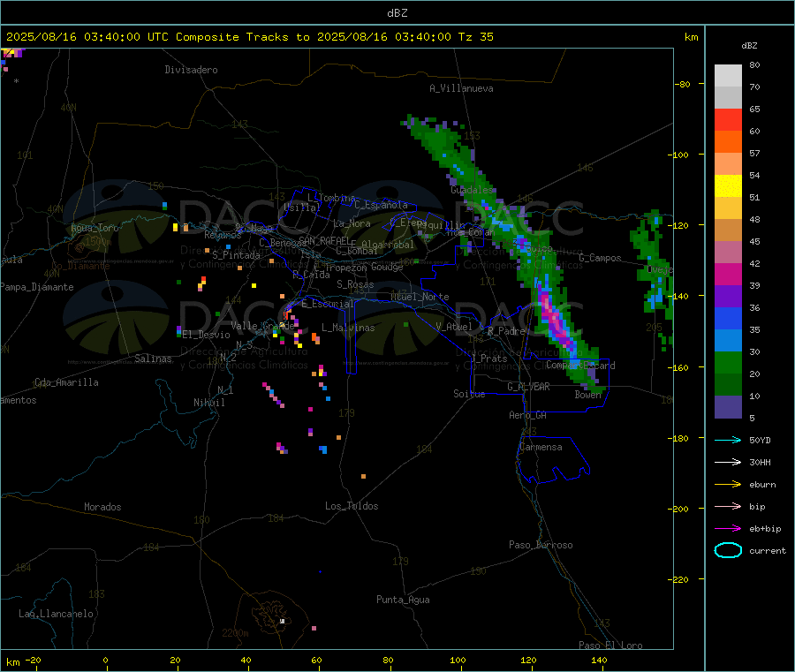Click the L_Malvinas map label
This screenshot has height=672, width=795.
point(348,328)
